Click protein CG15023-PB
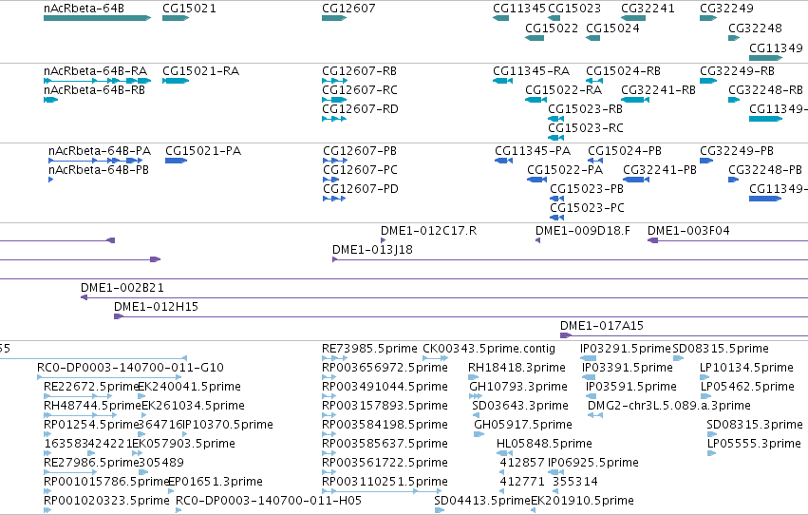Image resolution: width=808 pixels, height=515 pixels. (587, 189)
